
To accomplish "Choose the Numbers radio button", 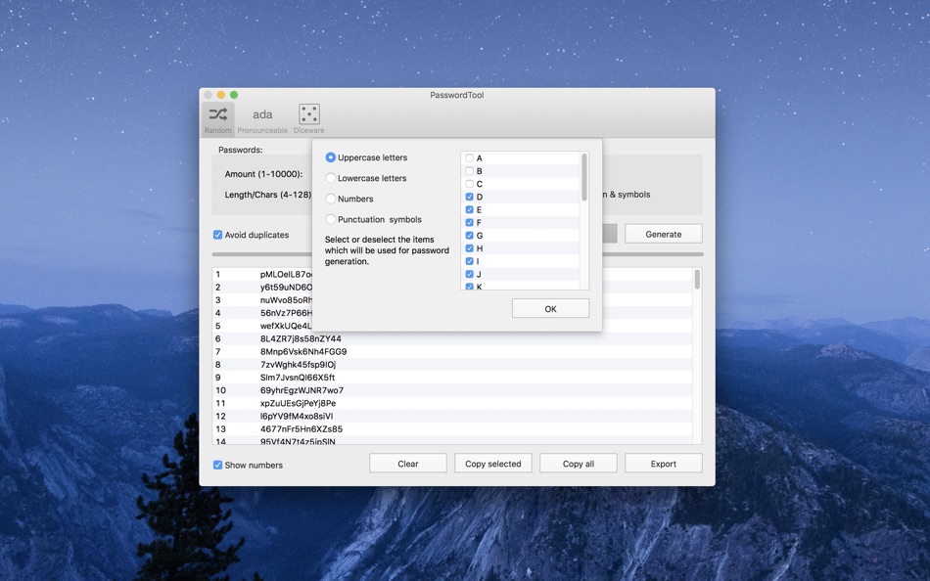I will coord(330,199).
